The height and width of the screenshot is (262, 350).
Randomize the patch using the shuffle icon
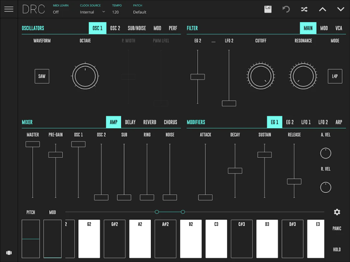304,9
